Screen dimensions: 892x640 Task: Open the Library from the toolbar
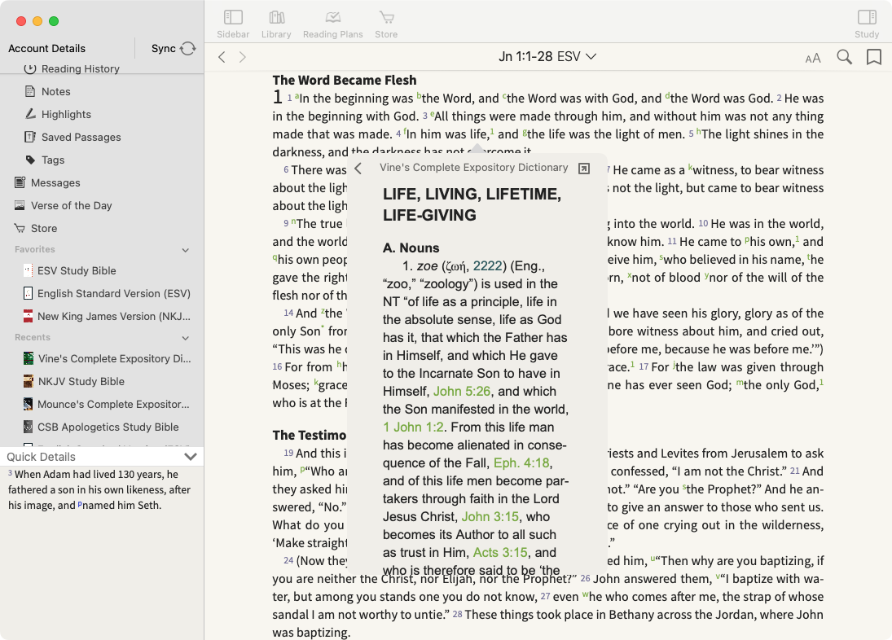coord(276,24)
